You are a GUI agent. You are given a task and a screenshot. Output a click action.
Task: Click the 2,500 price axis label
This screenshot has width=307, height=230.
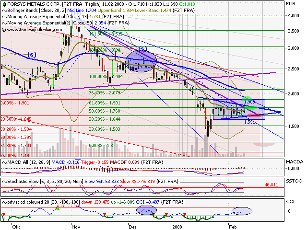[x=293, y=69]
